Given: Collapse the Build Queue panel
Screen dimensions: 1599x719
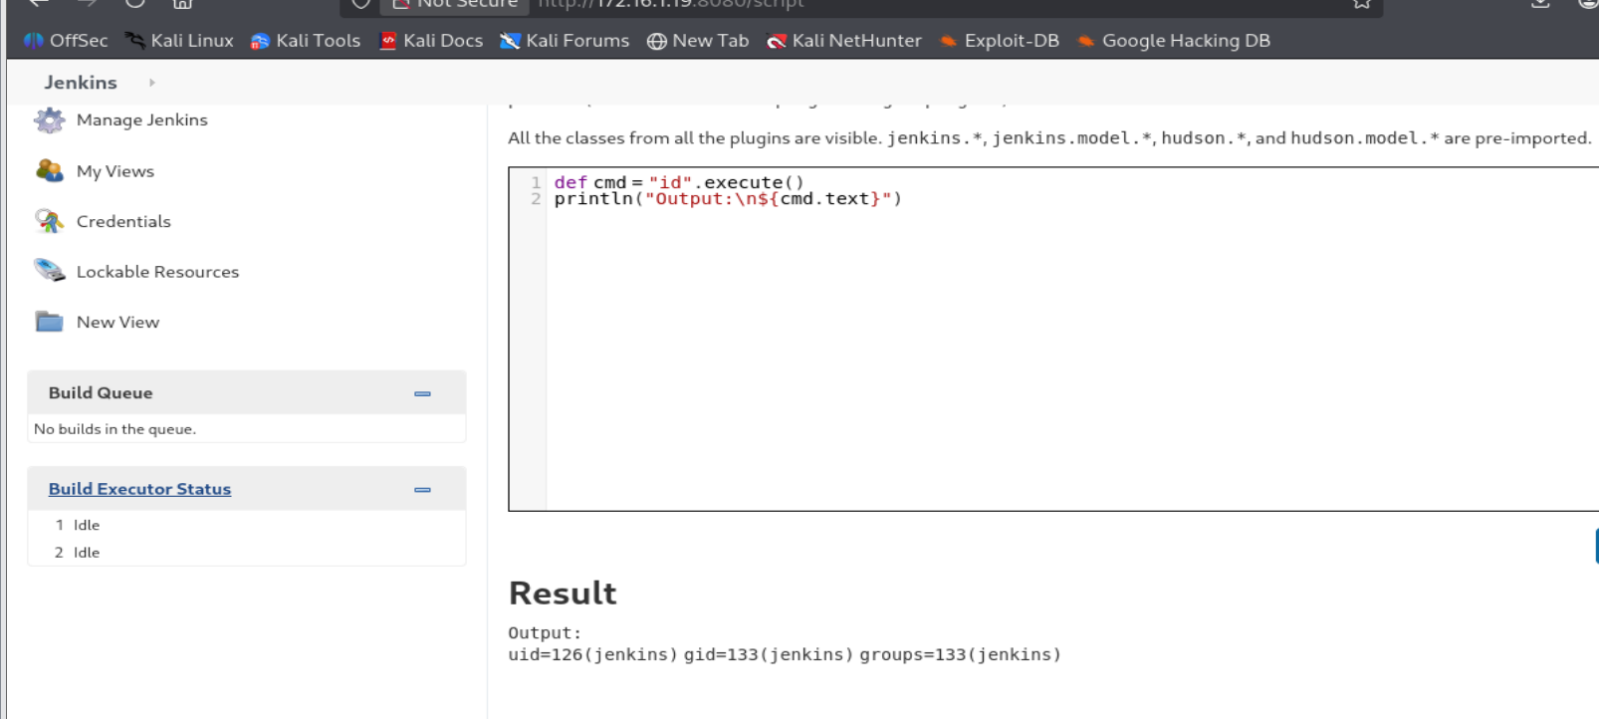Looking at the screenshot, I should coord(422,393).
